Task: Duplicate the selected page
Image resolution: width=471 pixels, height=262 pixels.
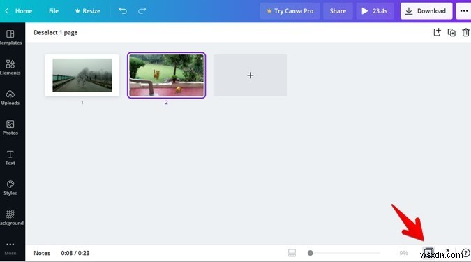Action: [x=451, y=32]
